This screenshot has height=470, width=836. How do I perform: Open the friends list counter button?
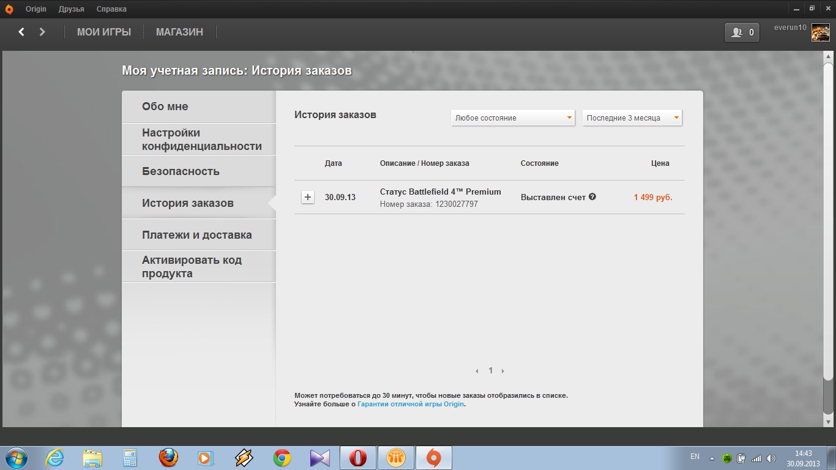[x=742, y=32]
